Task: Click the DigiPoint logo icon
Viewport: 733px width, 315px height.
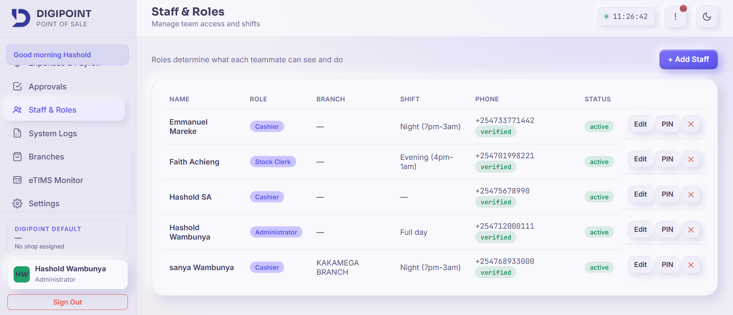Action: [x=21, y=18]
